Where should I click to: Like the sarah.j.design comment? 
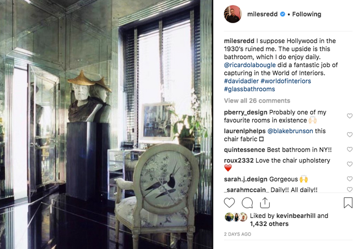tap(350, 179)
